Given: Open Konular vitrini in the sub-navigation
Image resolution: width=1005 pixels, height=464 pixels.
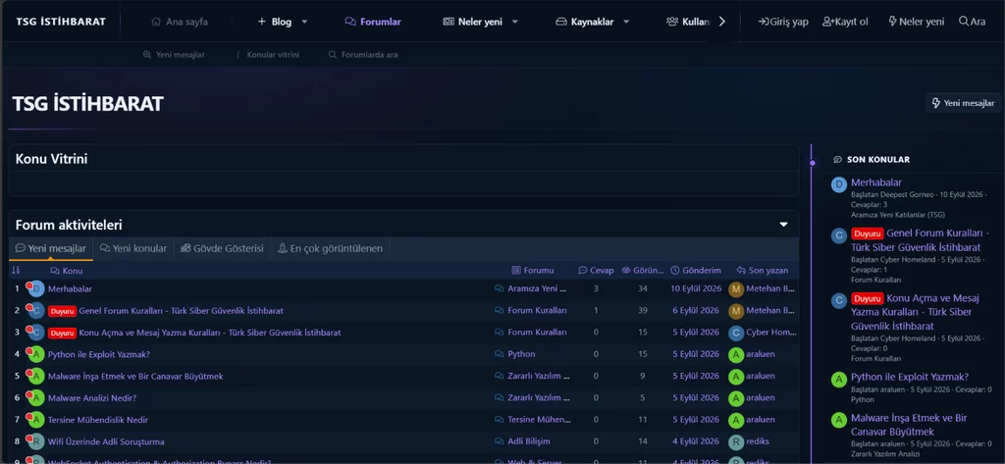Looking at the screenshot, I should (267, 55).
